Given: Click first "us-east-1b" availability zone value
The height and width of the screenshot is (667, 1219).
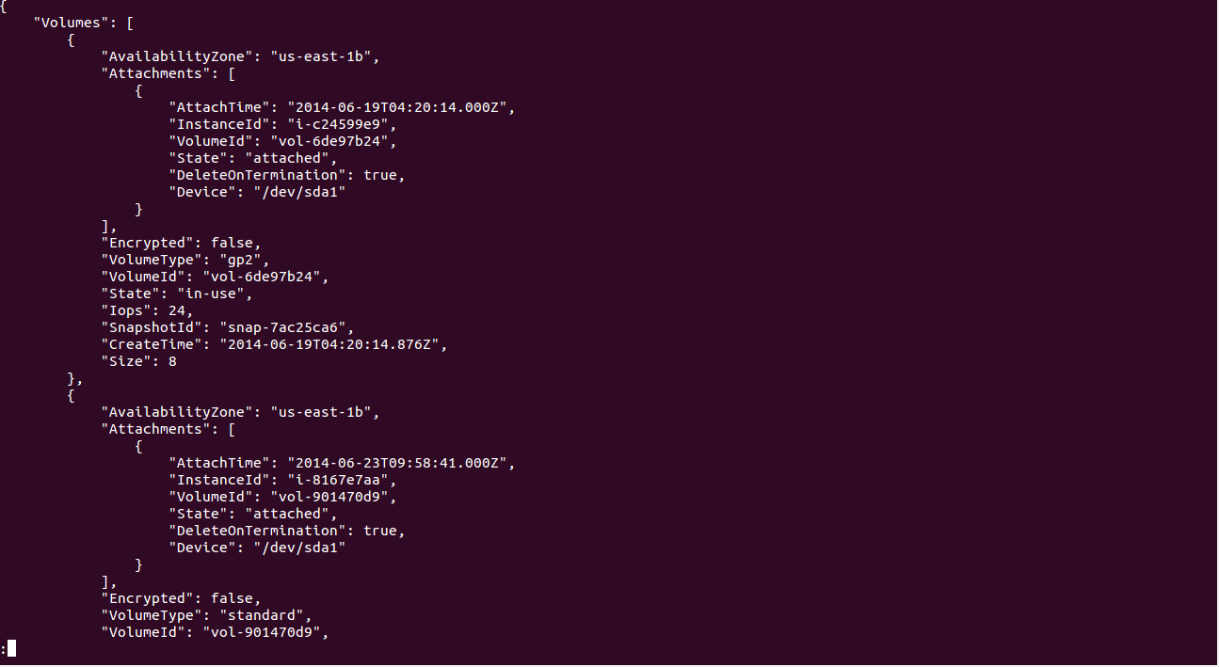Looking at the screenshot, I should pos(325,56).
